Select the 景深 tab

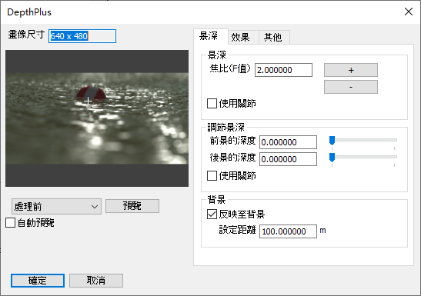[209, 36]
